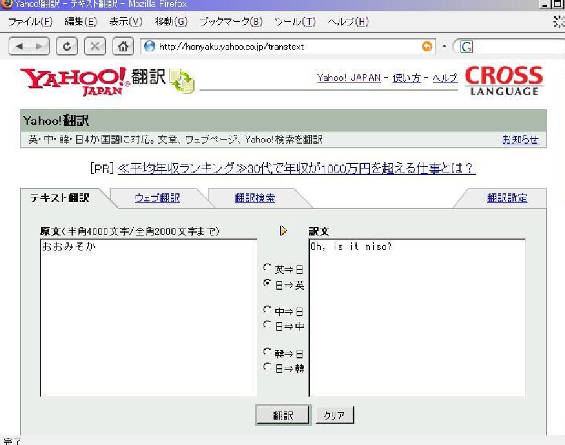Open the お知らせ link
Screen dimensions: 565x445
521,140
